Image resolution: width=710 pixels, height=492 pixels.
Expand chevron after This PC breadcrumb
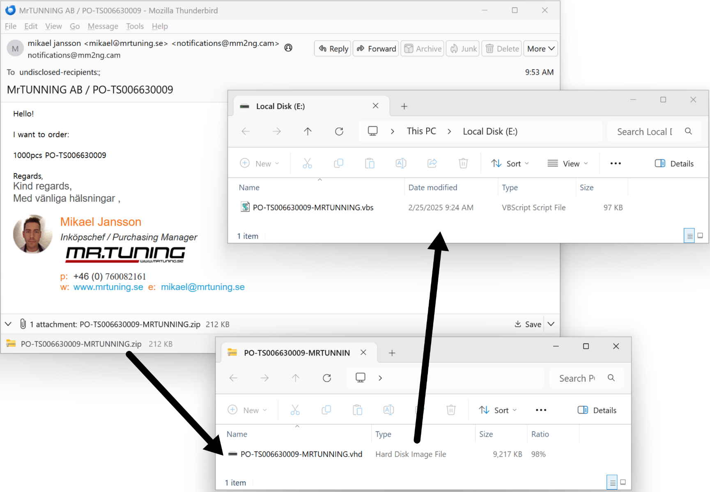[449, 131]
